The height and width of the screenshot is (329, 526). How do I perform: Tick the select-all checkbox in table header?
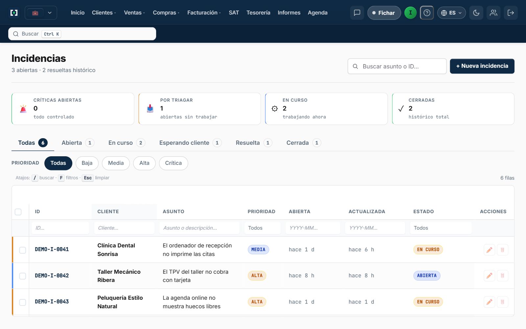pyautogui.click(x=18, y=212)
